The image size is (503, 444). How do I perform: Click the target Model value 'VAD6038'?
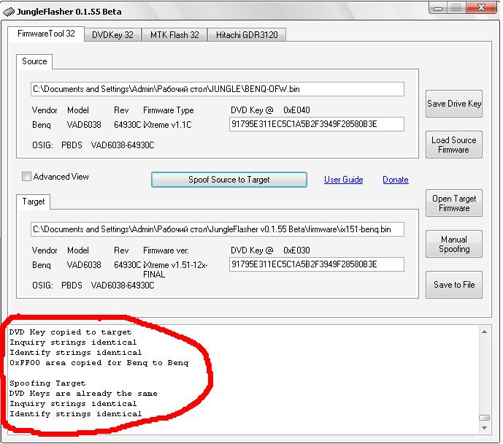(x=84, y=265)
